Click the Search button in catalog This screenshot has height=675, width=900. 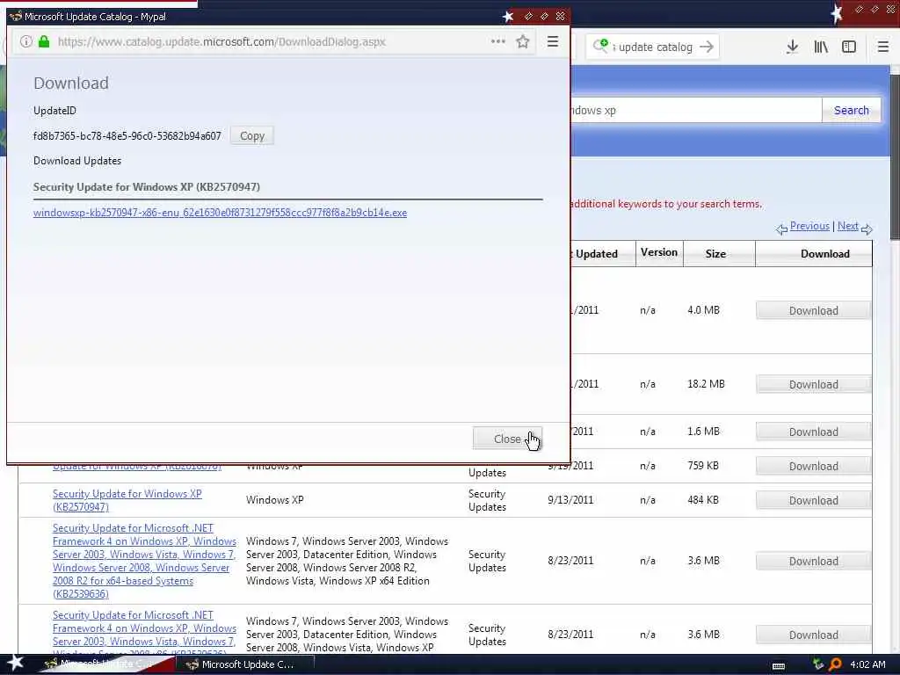point(851,110)
